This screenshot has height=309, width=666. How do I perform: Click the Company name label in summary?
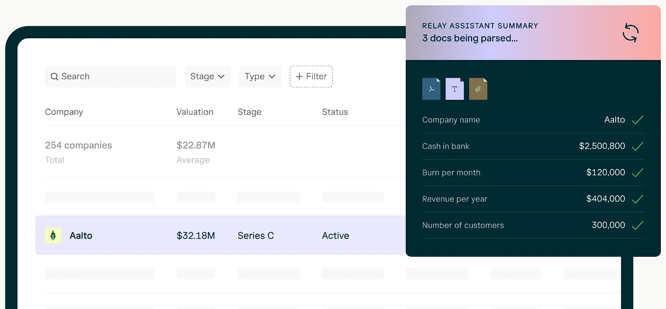coord(451,120)
